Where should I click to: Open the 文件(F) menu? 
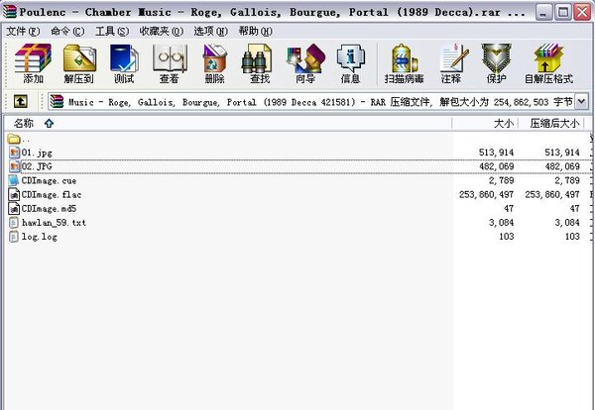23,32
